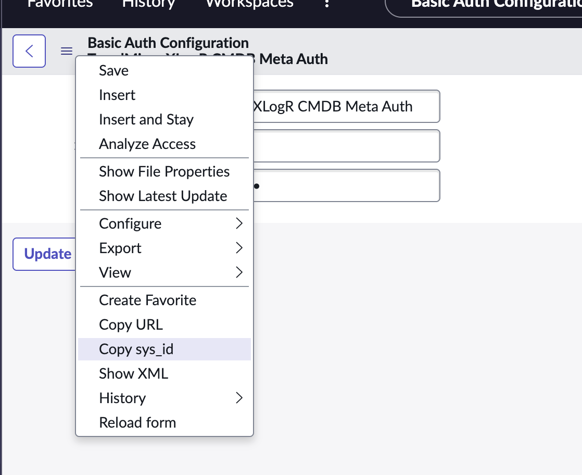The image size is (582, 475).
Task: Click the Update button
Action: pyautogui.click(x=47, y=254)
